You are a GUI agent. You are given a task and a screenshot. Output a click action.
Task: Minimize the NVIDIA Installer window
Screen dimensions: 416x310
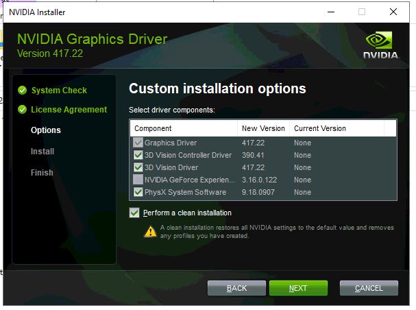pyautogui.click(x=331, y=12)
